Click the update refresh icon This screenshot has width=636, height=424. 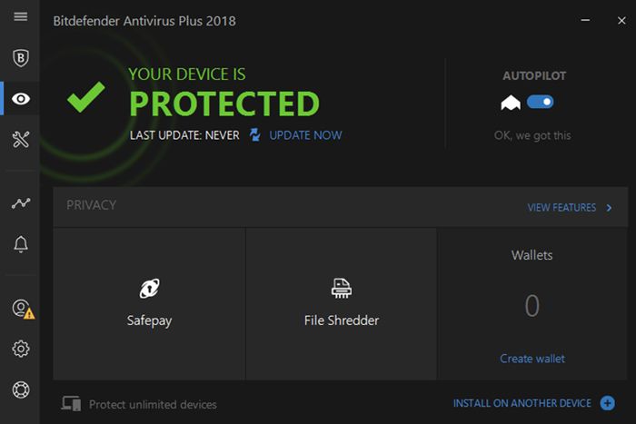point(255,135)
